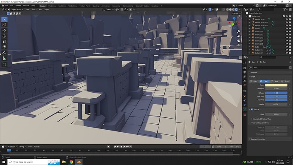This screenshot has height=165, width=293.
Task: Click the pan view hand icon
Action: (239, 36)
